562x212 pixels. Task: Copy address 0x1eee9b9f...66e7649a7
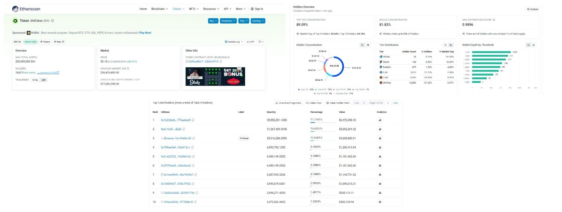click(x=196, y=175)
